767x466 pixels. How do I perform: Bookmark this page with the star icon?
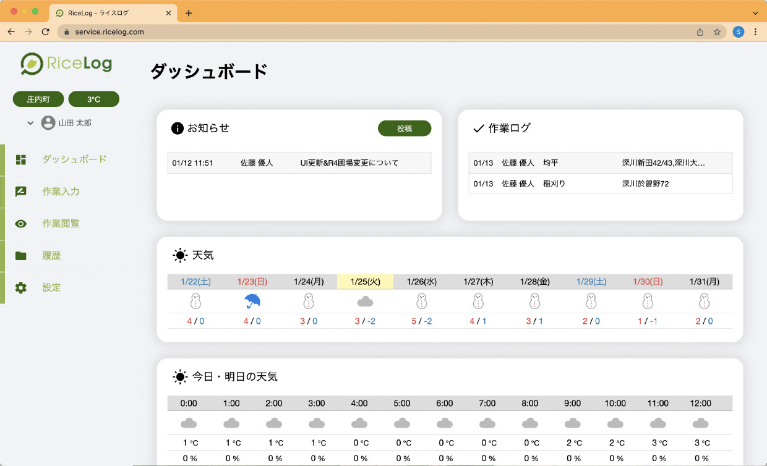click(717, 32)
